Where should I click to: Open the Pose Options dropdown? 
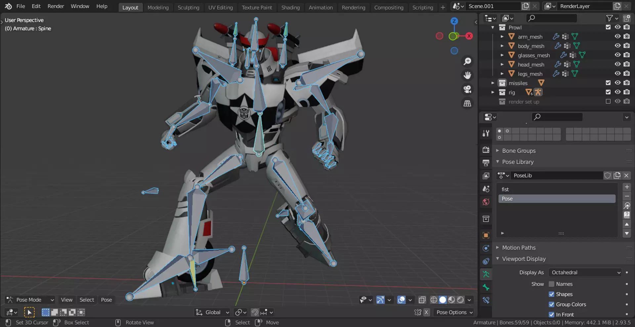click(x=454, y=312)
